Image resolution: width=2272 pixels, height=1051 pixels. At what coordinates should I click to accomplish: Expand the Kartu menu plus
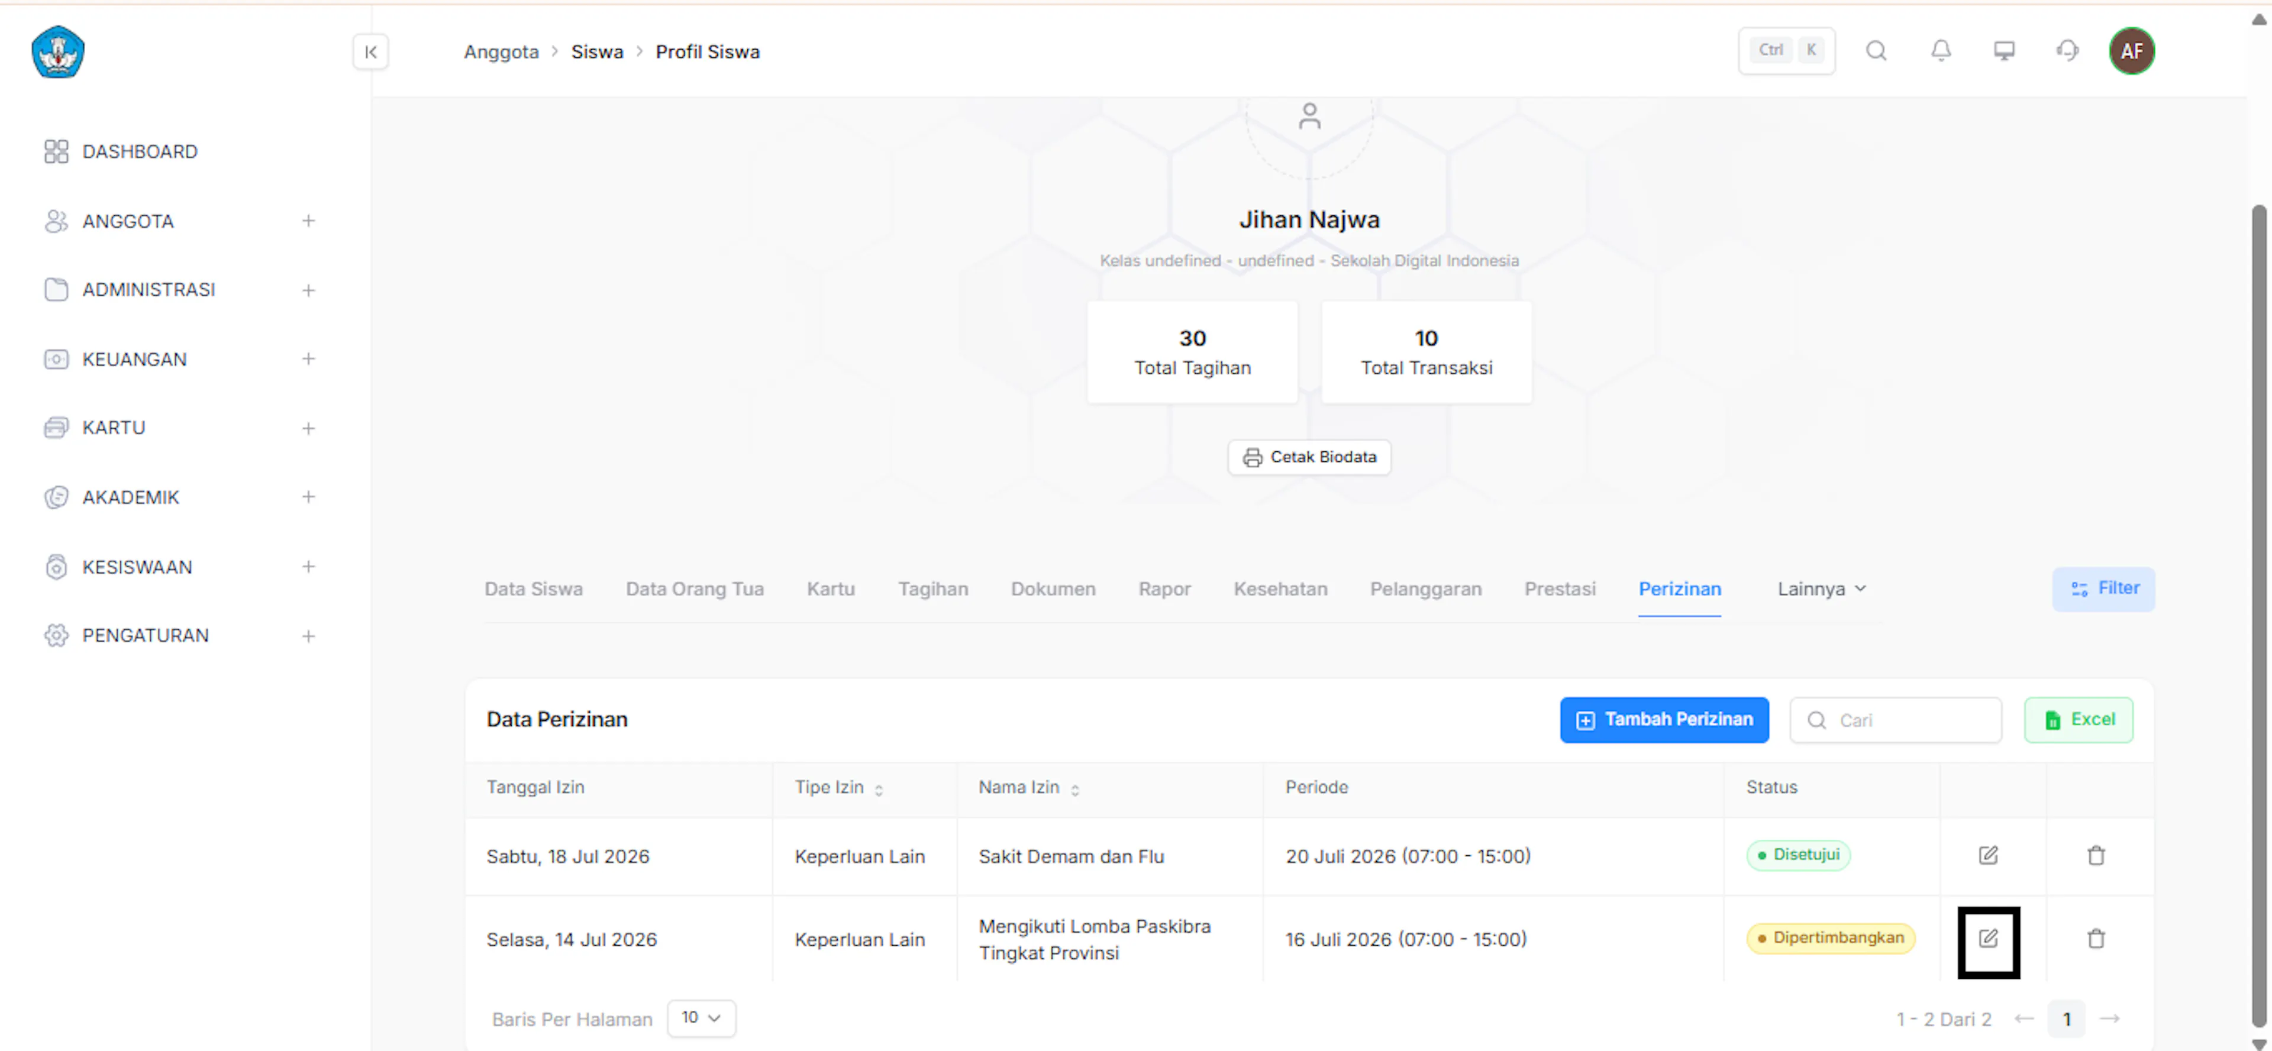(x=308, y=429)
